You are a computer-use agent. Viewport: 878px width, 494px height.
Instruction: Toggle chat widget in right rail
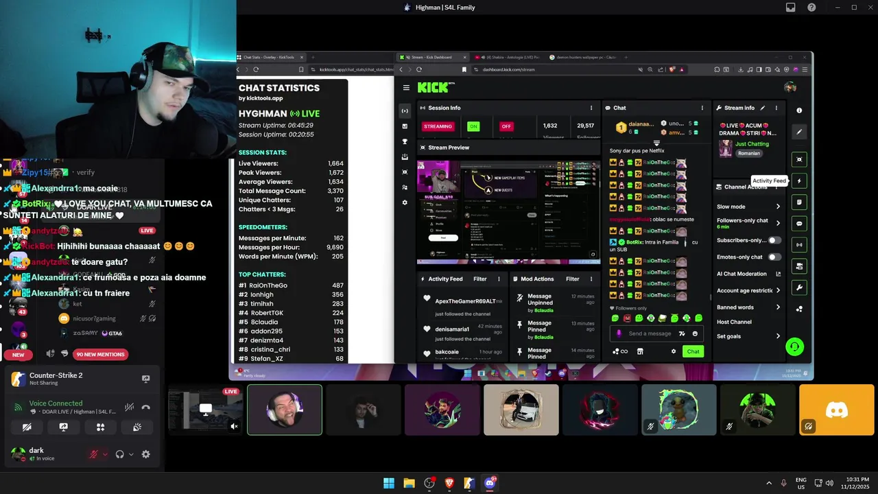tap(799, 224)
